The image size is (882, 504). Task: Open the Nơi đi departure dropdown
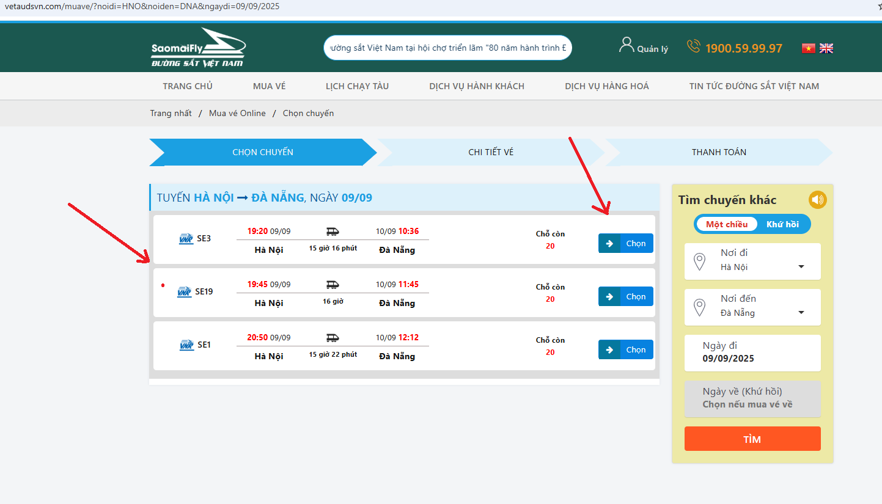pyautogui.click(x=752, y=261)
